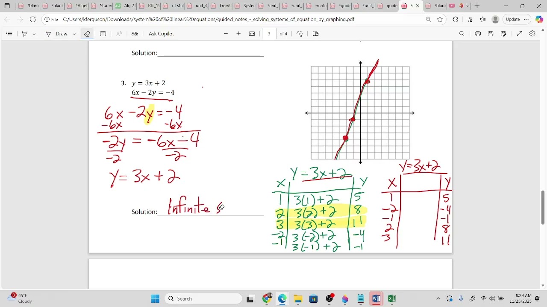Click the taskbar Search box
The image size is (547, 307).
pos(203,299)
